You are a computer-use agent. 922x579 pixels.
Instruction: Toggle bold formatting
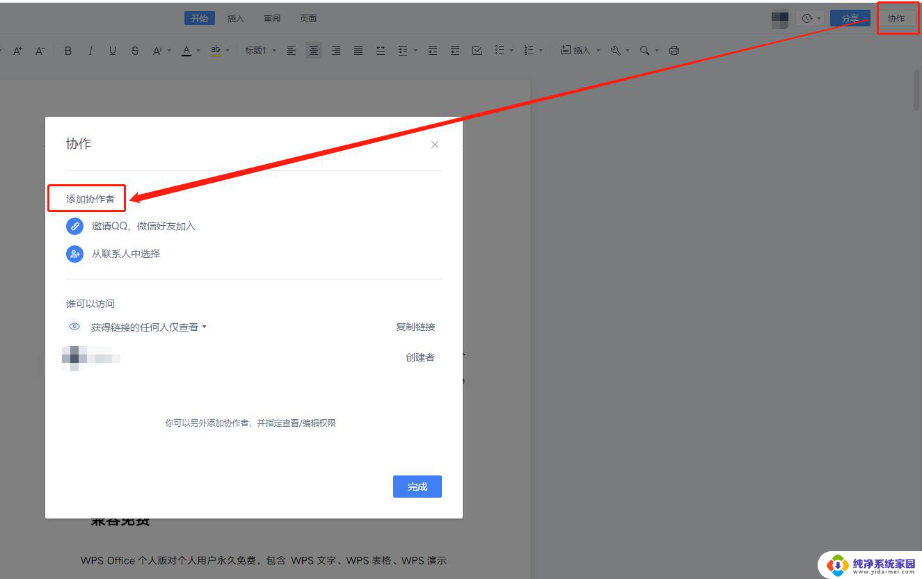(x=68, y=51)
